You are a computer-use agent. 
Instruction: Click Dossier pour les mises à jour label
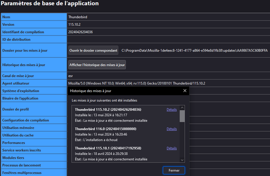(25, 50)
